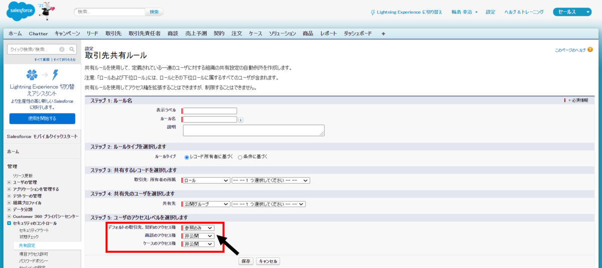602x268 pixels.
Task: Click 使用を開始する button
Action: tap(42, 118)
